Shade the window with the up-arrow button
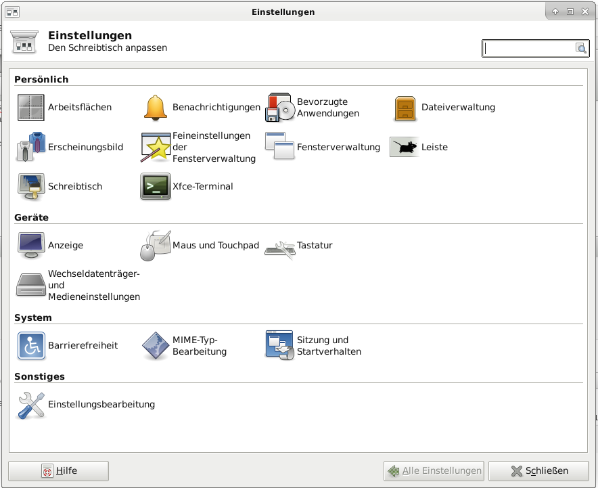 (x=555, y=12)
